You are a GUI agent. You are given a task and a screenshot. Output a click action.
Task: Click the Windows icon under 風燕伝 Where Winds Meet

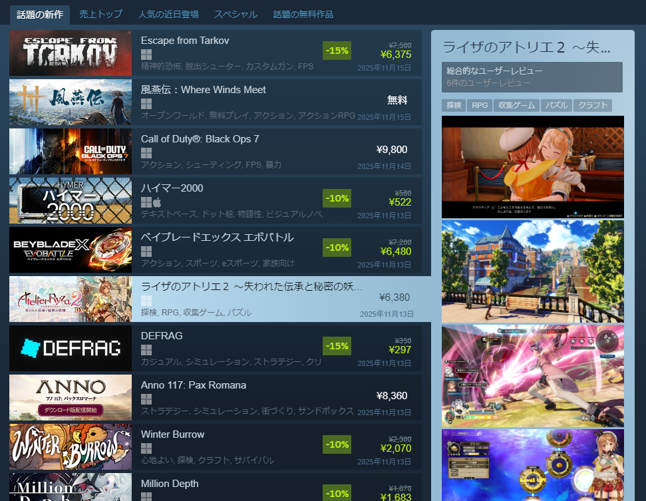tap(146, 104)
